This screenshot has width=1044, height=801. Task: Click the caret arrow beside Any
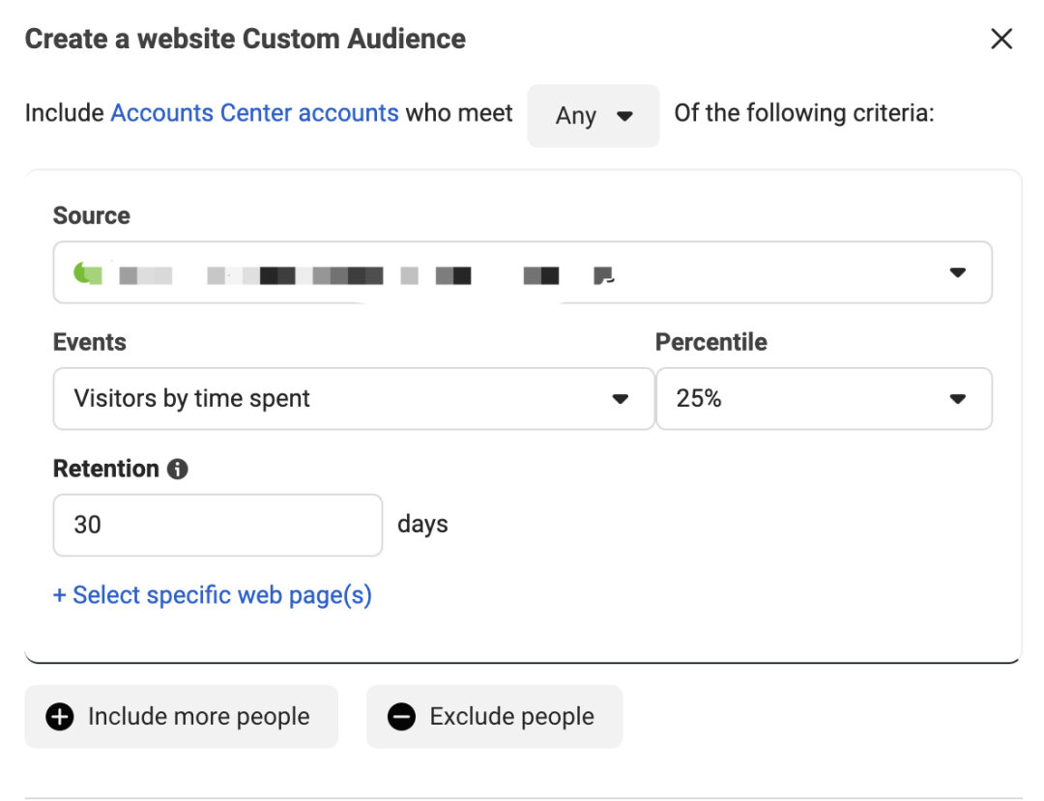624,116
